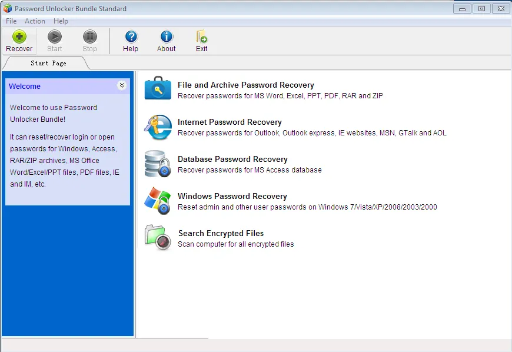Image resolution: width=512 pixels, height=352 pixels.
Task: Open the Action menu
Action: (35, 21)
